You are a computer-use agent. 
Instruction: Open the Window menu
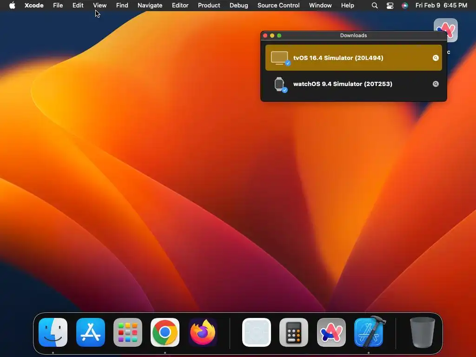(x=320, y=5)
